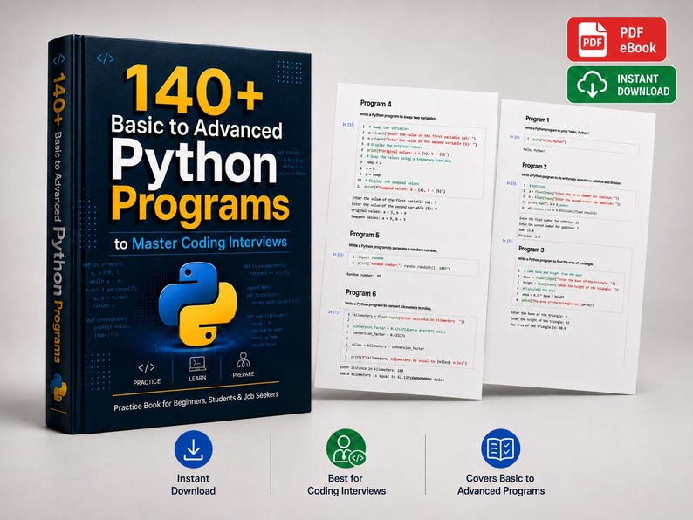Click the code brackets icon atop spine
The height and width of the screenshot is (520, 693).
pyautogui.click(x=58, y=60)
